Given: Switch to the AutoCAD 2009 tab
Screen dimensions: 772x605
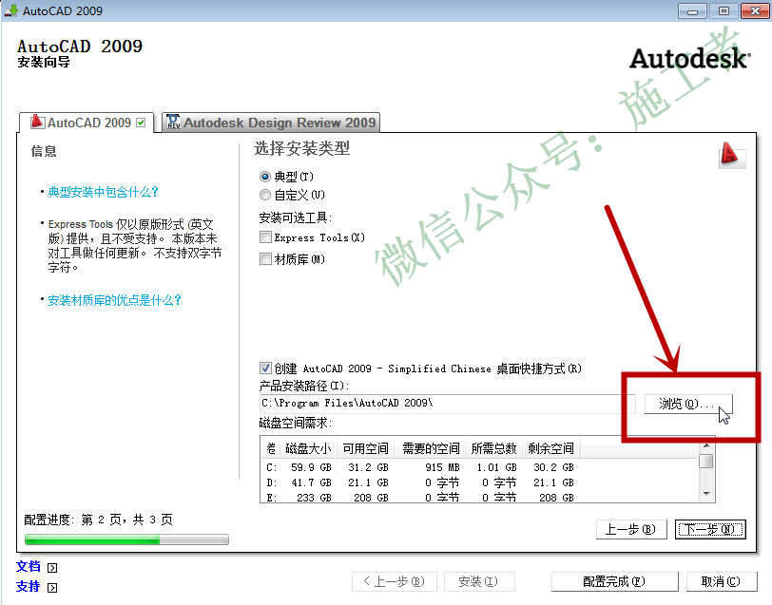Looking at the screenshot, I should point(87,122).
